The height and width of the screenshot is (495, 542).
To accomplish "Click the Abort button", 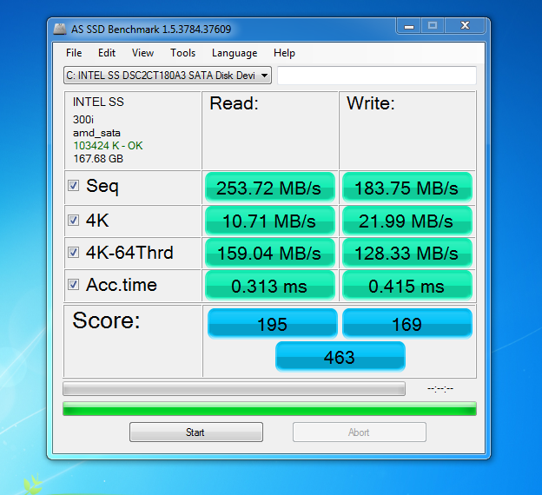I will (x=359, y=432).
